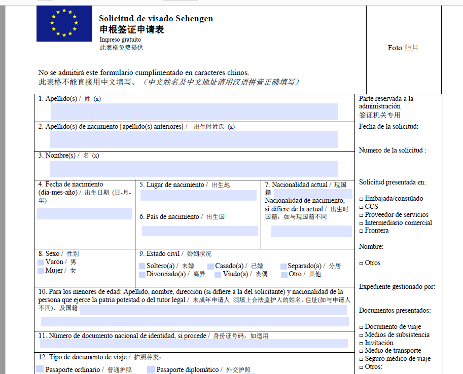Screen dimensions: 463x374
Task: Click the 'Fecha de la solicitud:' label
Action: point(388,127)
